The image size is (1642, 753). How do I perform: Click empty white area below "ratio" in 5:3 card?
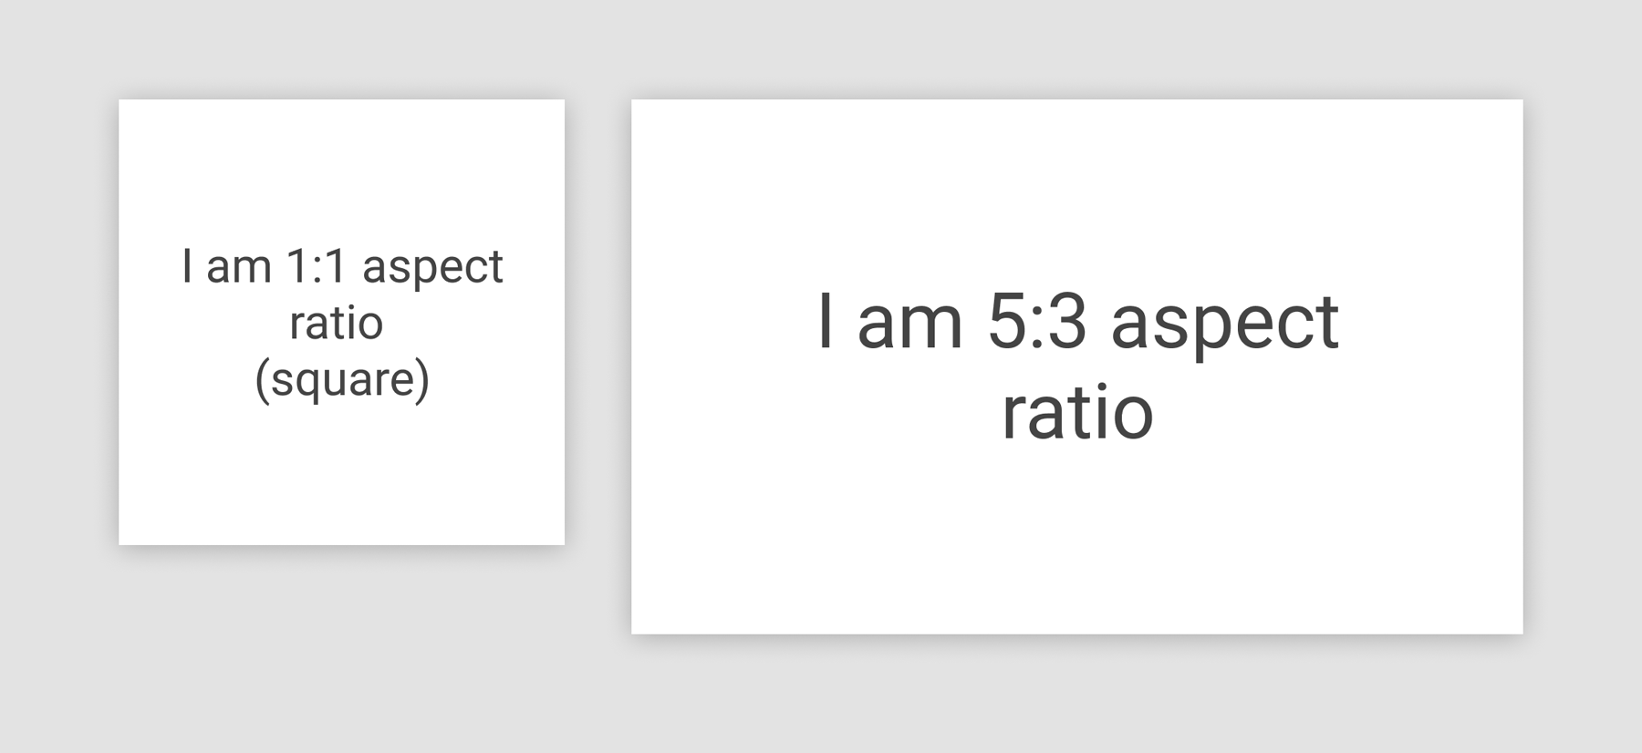click(x=1076, y=538)
